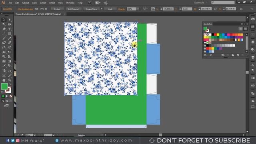Select the Free Transform tool

[x=10, y=52]
